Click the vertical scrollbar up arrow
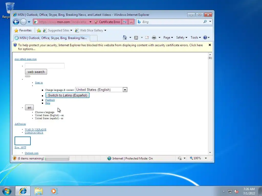262x196 pixels. (210, 55)
